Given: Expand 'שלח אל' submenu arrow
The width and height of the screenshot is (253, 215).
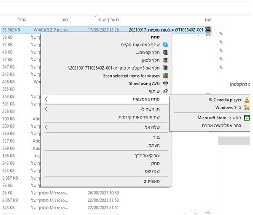Looking at the screenshot, I should click(46, 127).
